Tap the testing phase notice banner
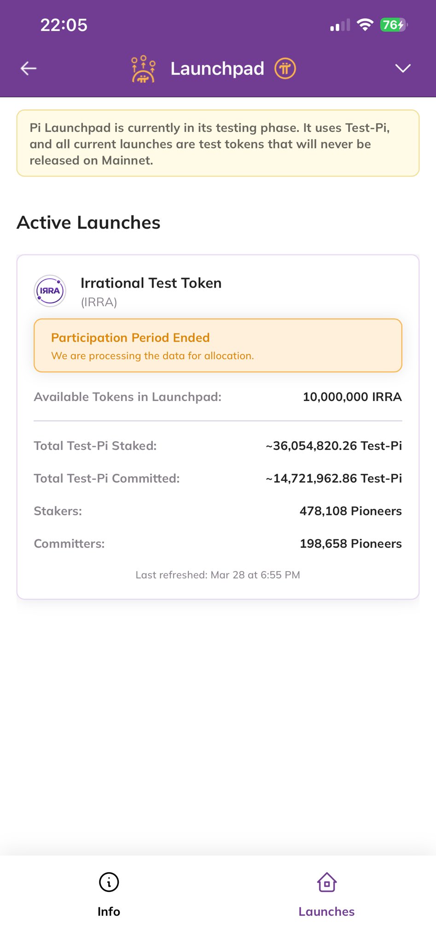Image resolution: width=436 pixels, height=944 pixels. 218,143
